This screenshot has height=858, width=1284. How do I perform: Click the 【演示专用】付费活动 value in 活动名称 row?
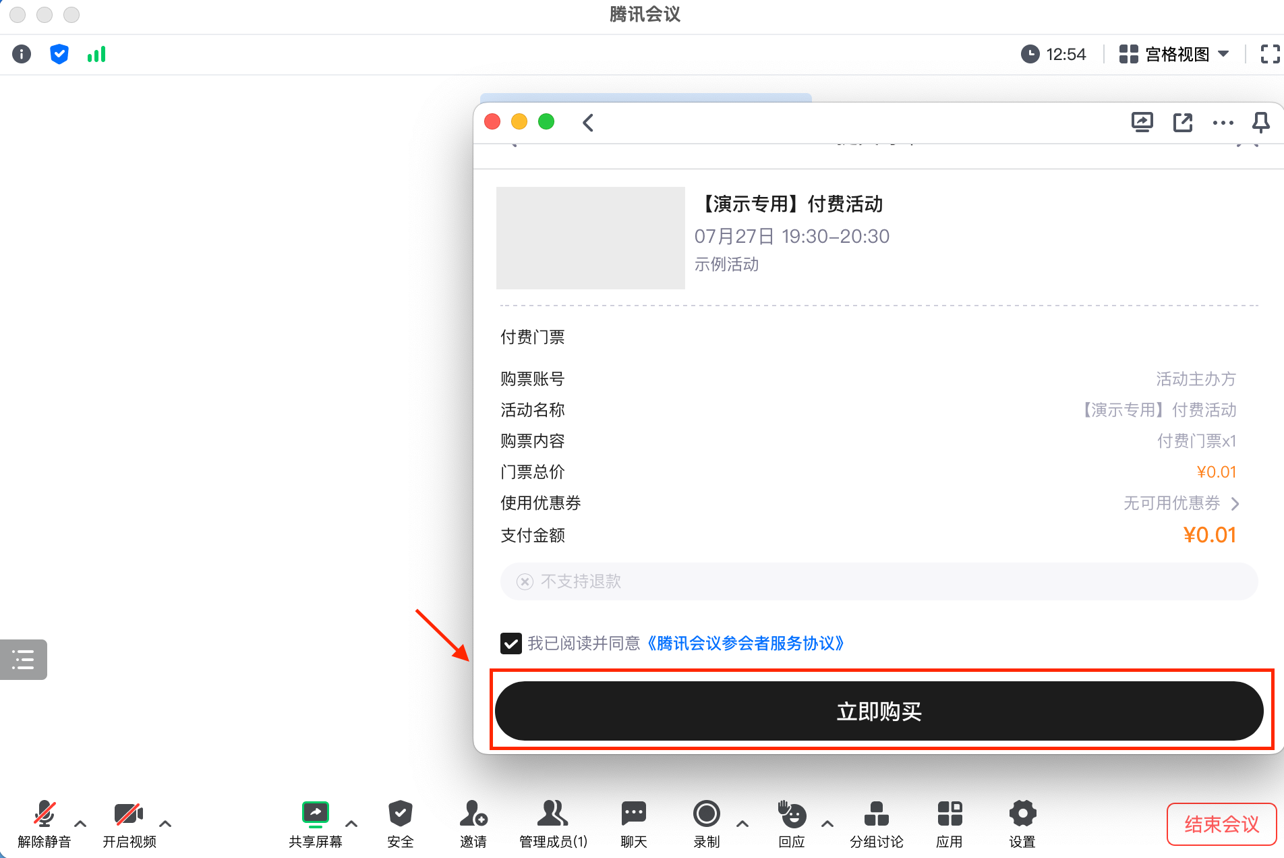click(x=1157, y=410)
